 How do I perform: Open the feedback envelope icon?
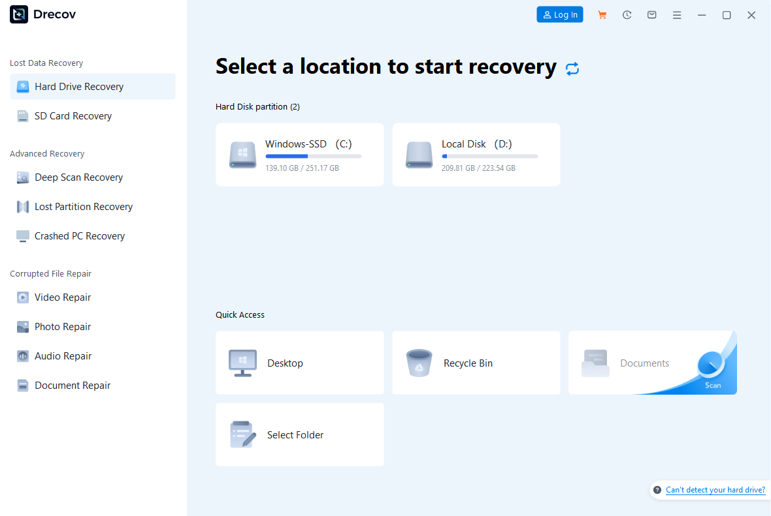coord(651,14)
